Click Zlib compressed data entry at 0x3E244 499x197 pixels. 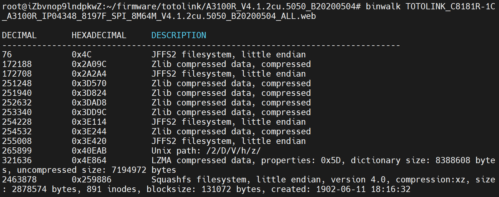tap(231, 132)
